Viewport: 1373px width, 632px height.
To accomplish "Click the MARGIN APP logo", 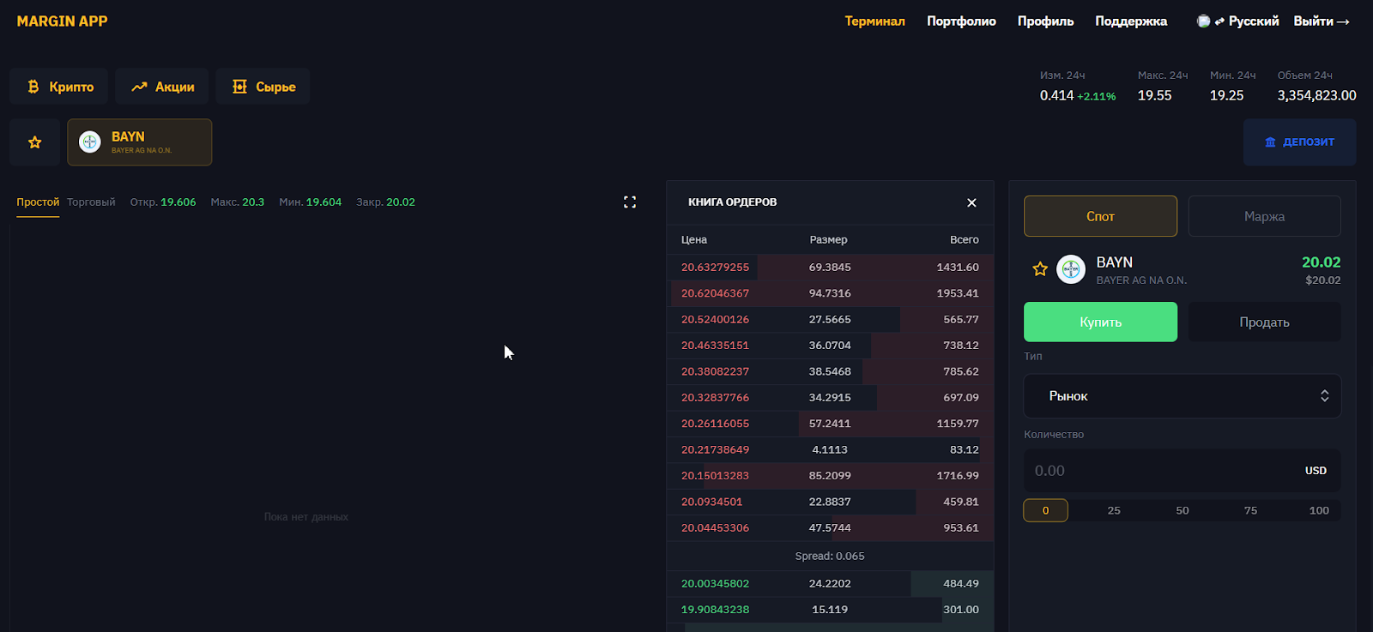I will [x=62, y=21].
